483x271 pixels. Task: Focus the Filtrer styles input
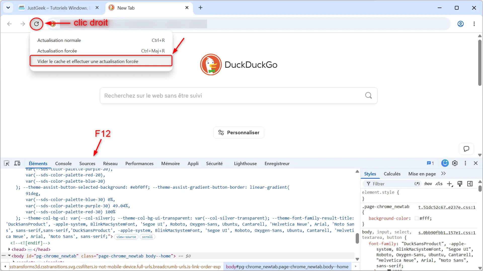(x=392, y=184)
